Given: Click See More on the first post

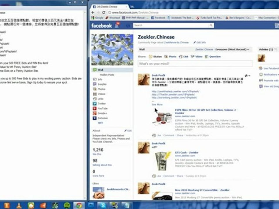Looking at the screenshot, I should point(157,105).
